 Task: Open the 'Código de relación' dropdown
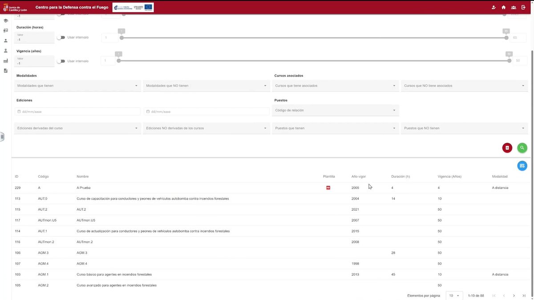point(336,110)
